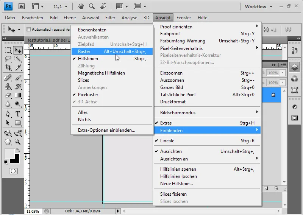Select the Eraser tool

tap(8, 95)
